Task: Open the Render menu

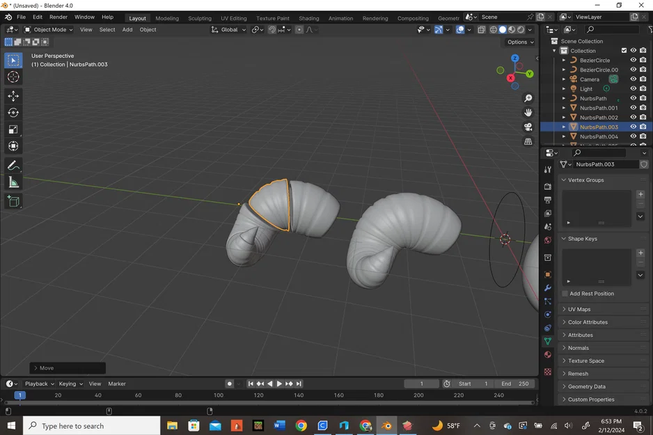Action: pyautogui.click(x=58, y=17)
